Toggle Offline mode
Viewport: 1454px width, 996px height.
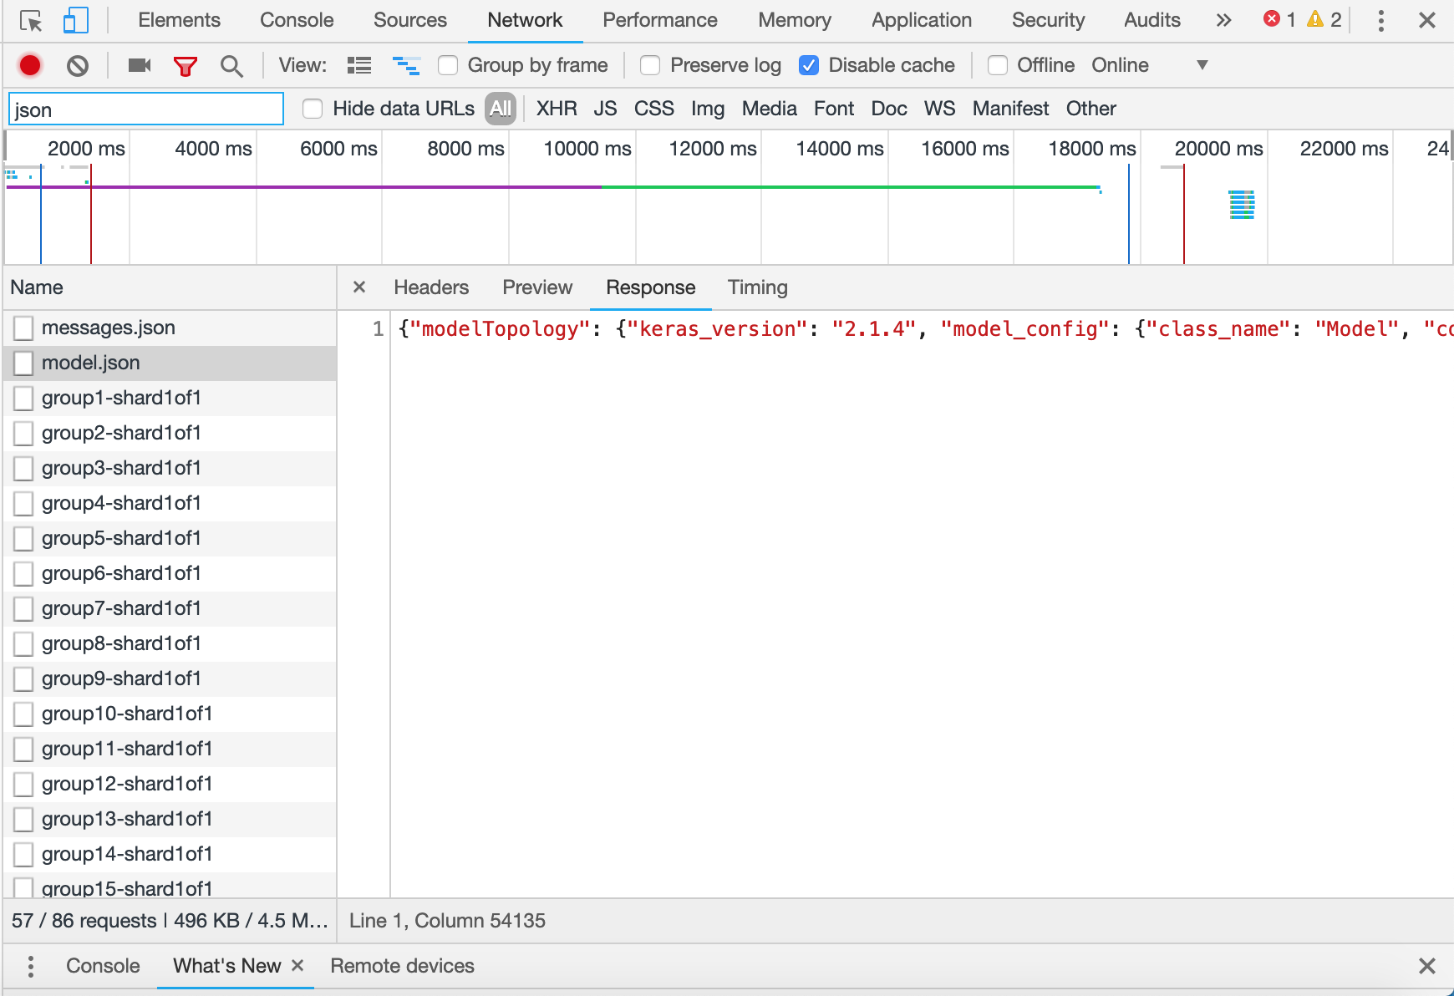coord(998,65)
